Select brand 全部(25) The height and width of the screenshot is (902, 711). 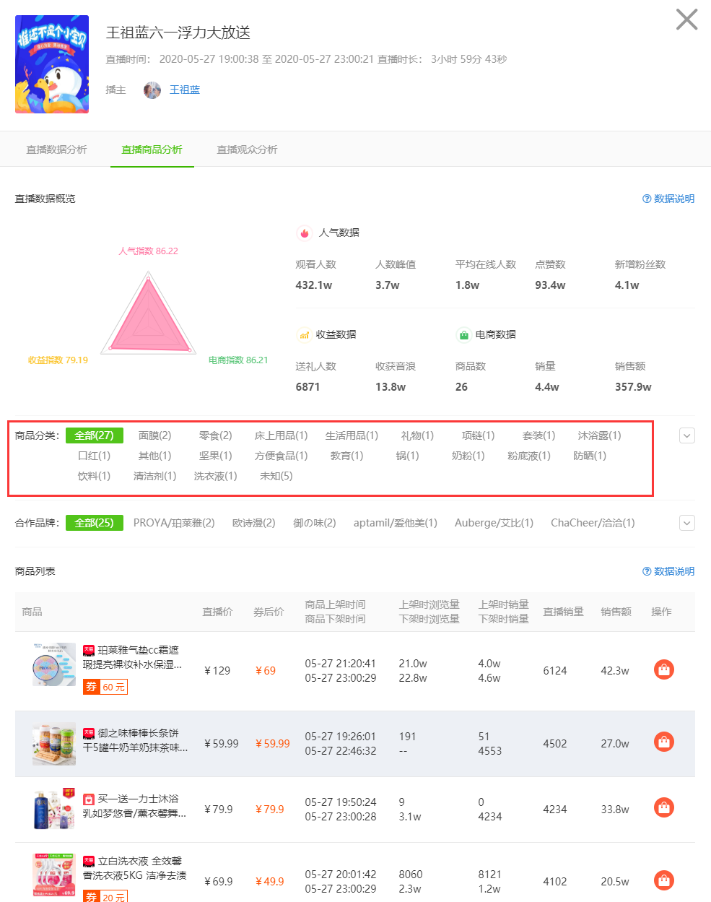point(95,523)
